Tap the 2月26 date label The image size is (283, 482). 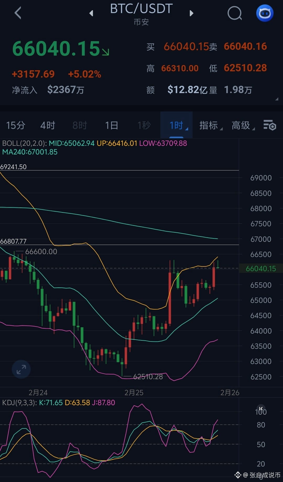click(x=230, y=393)
